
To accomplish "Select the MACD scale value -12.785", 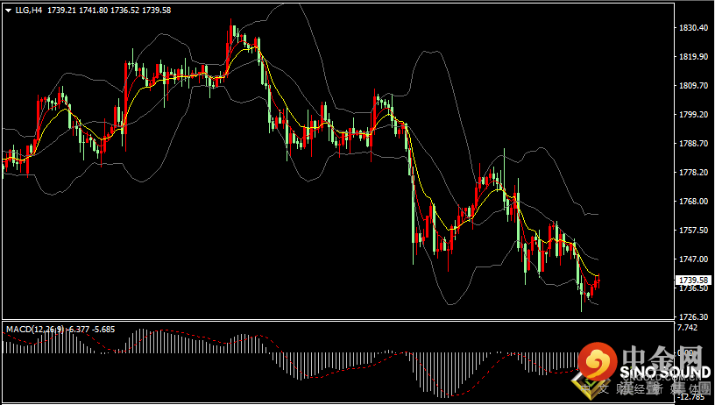I will point(690,397).
